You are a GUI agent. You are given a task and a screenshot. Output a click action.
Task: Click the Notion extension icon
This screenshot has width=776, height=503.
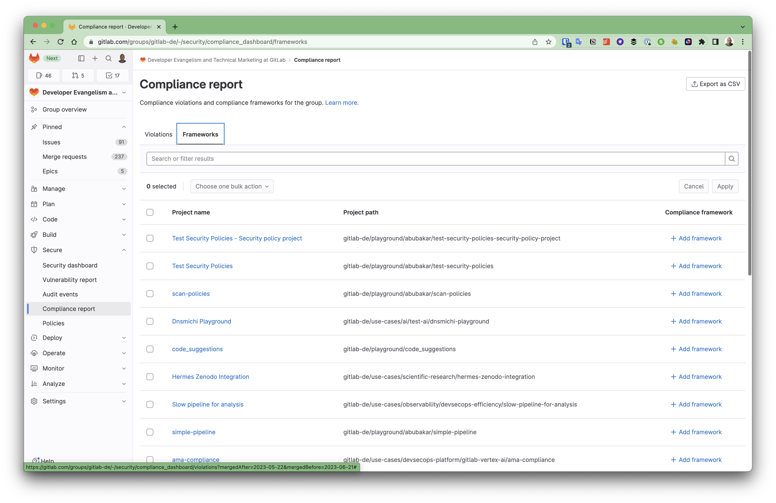click(593, 42)
